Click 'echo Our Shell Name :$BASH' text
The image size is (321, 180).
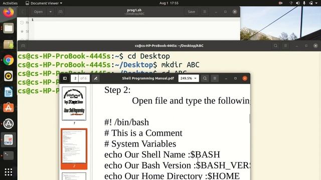pyautogui.click(x=162, y=154)
